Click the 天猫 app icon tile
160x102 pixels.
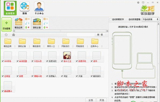82,70
